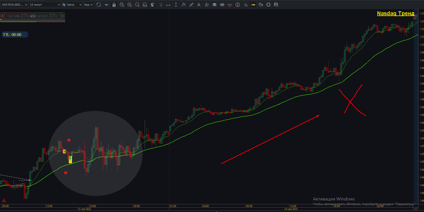Click the zoom in magnifier icon
The height and width of the screenshot is (212, 424).
pyautogui.click(x=130, y=5)
